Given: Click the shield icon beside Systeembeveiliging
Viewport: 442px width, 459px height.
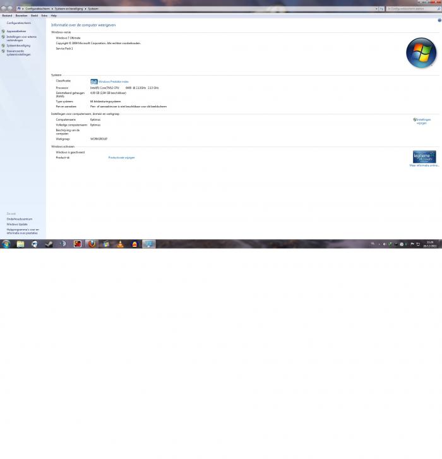Looking at the screenshot, I should pos(3,45).
